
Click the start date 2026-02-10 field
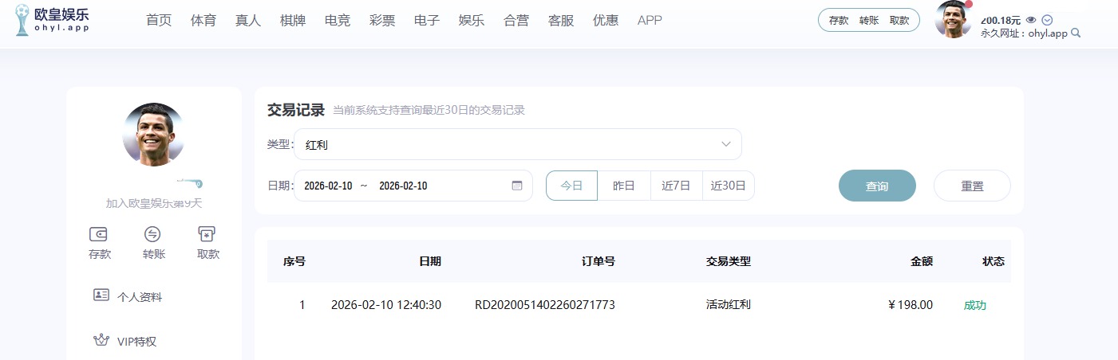pos(328,186)
